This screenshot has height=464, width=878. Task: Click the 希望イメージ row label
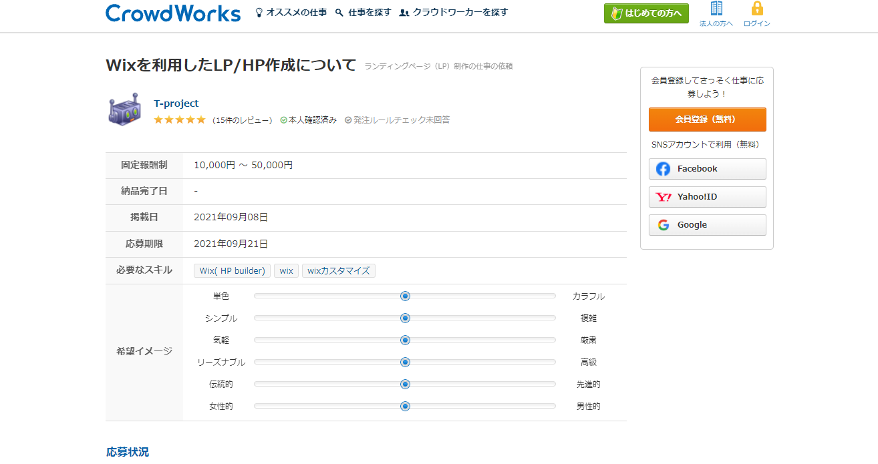(x=144, y=351)
